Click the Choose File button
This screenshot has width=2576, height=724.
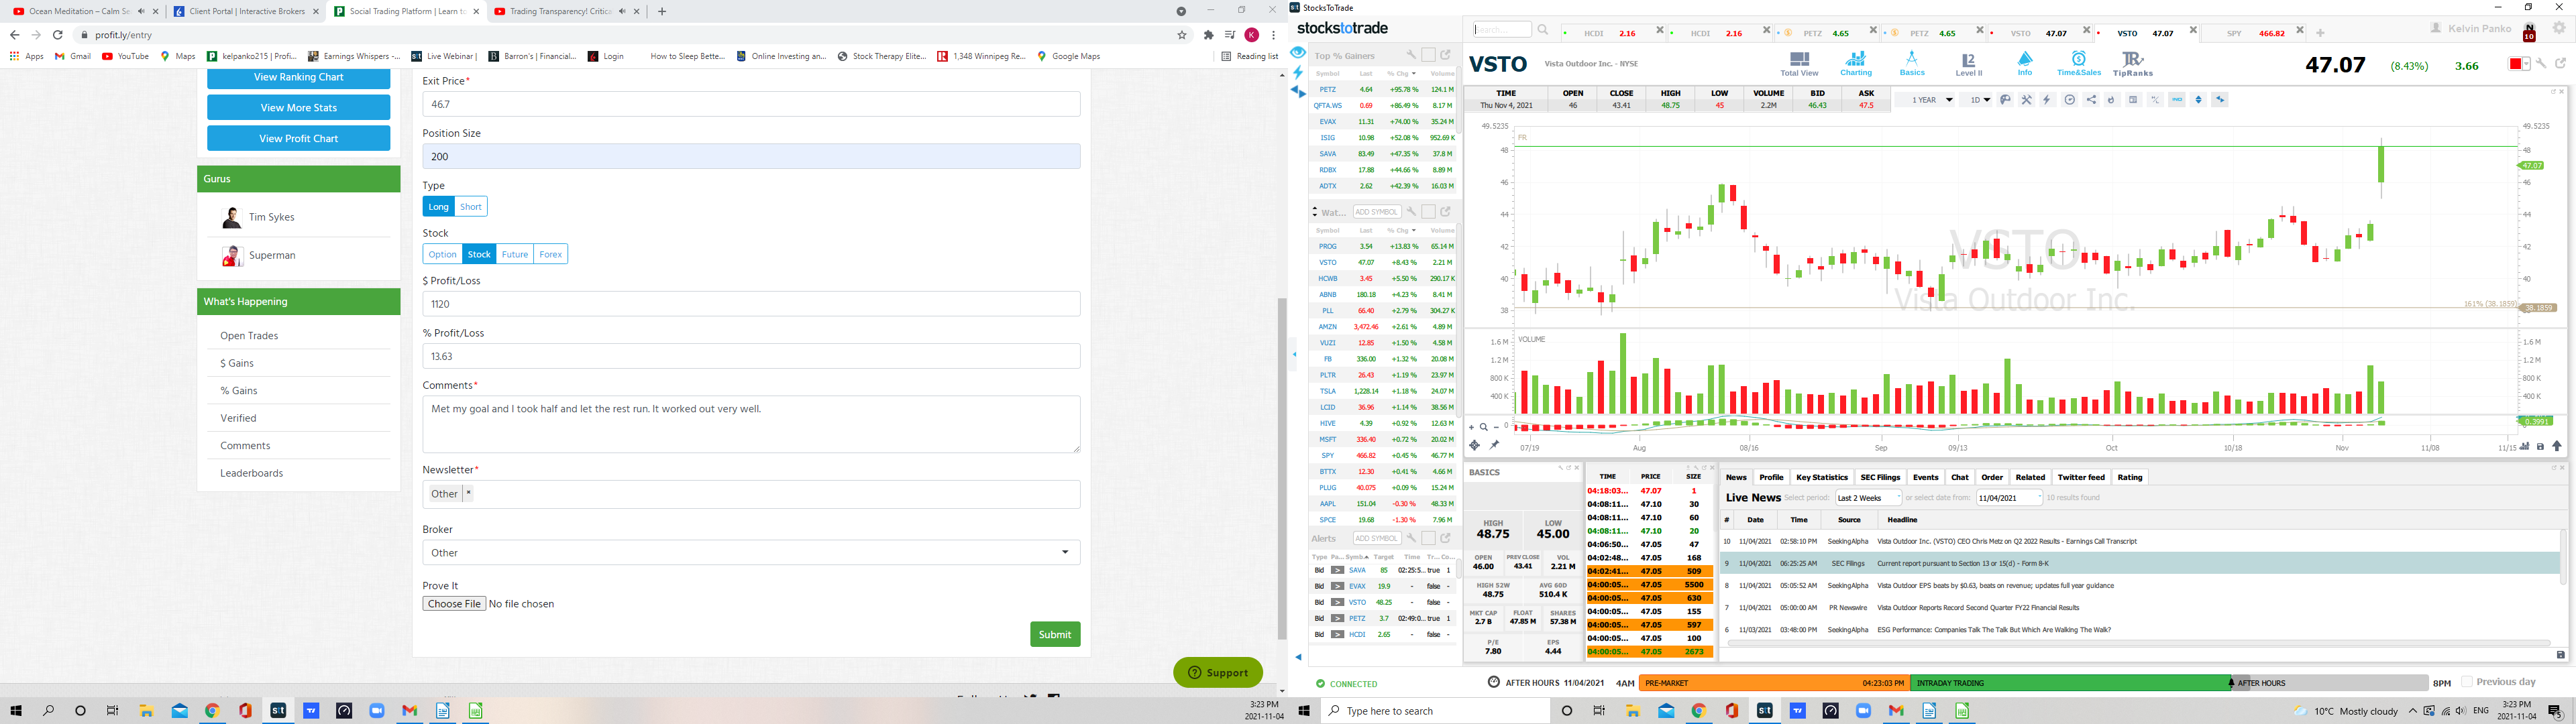454,604
